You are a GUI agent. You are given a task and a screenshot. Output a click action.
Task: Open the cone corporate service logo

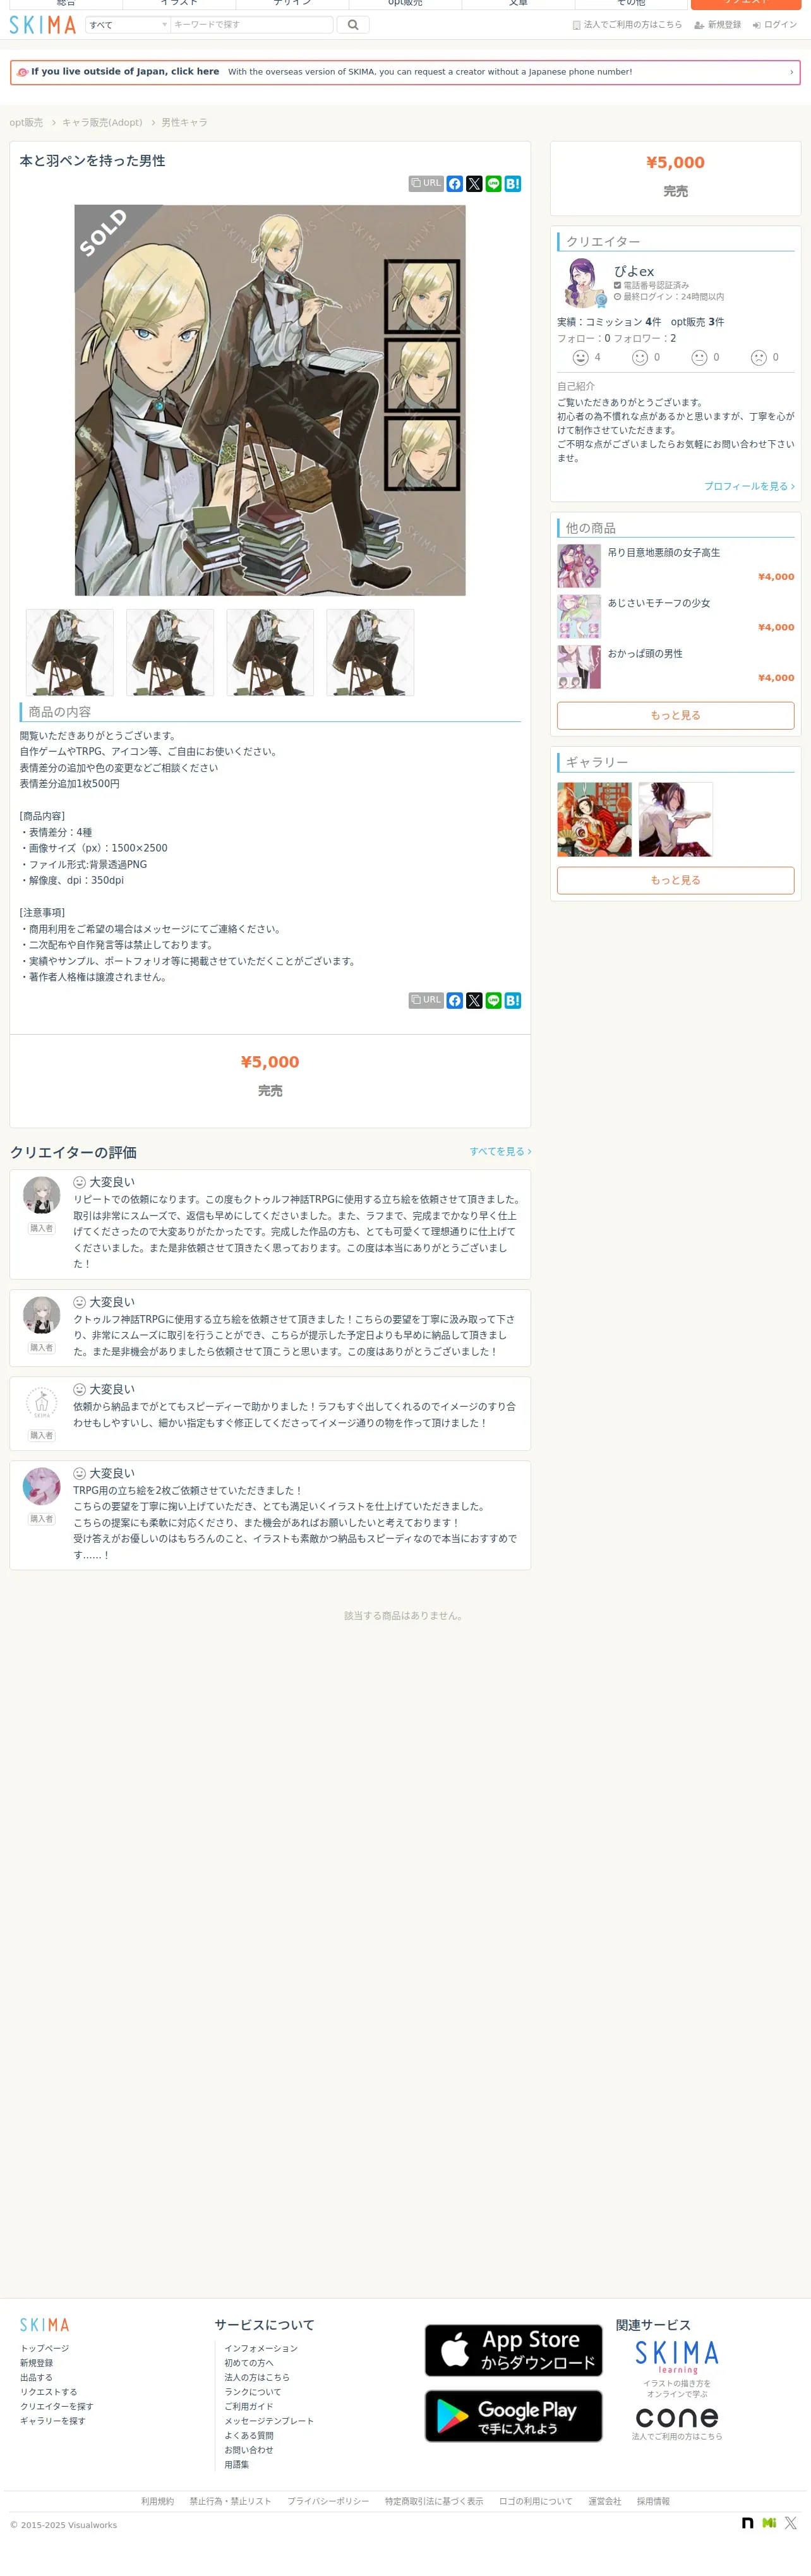pyautogui.click(x=677, y=2417)
